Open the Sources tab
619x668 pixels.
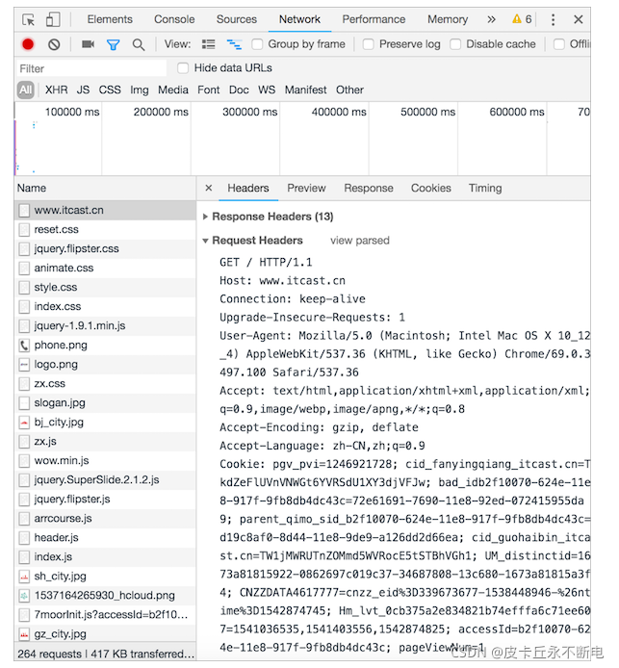click(x=237, y=19)
